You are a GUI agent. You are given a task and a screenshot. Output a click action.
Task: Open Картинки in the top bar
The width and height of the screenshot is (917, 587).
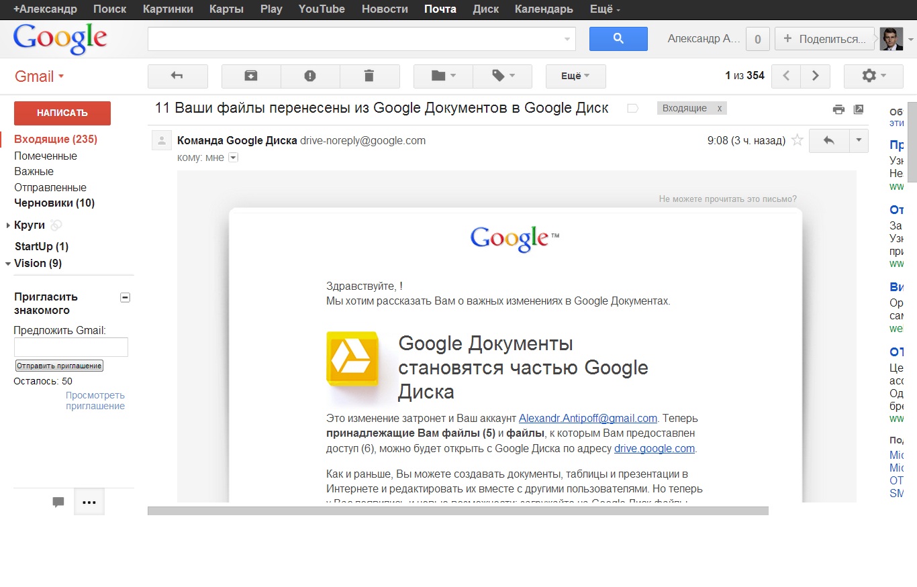[168, 9]
